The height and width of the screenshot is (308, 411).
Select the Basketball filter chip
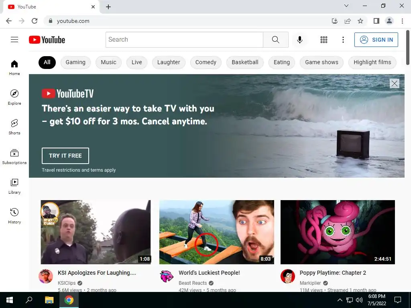point(245,62)
